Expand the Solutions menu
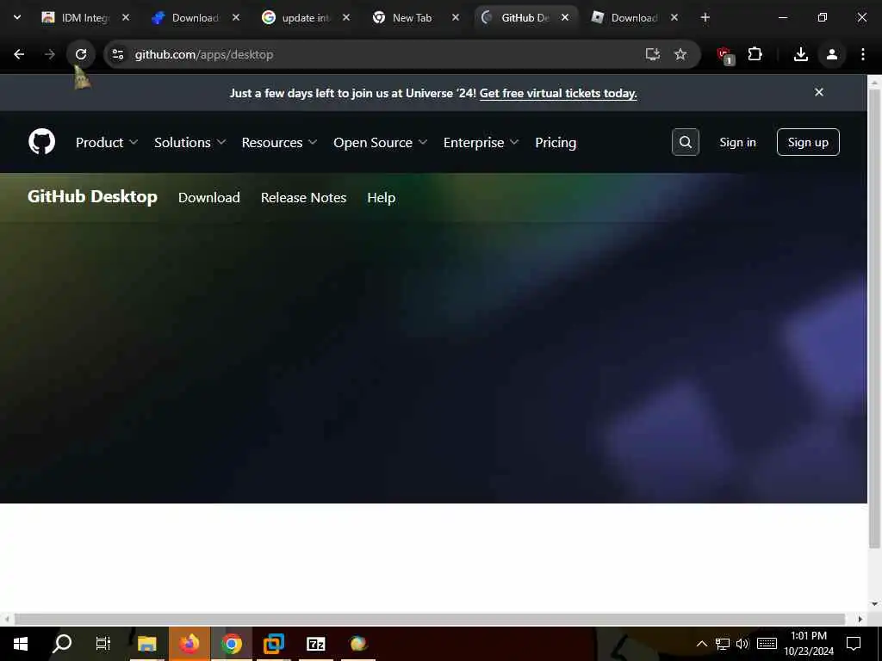Image resolution: width=882 pixels, height=661 pixels. click(x=190, y=142)
